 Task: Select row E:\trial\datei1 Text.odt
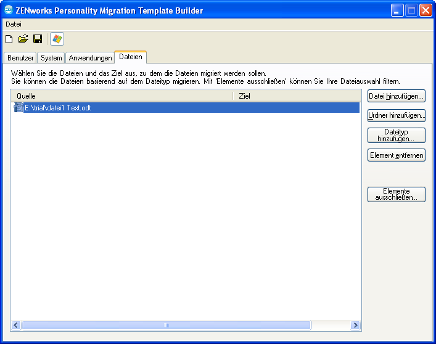(186, 107)
